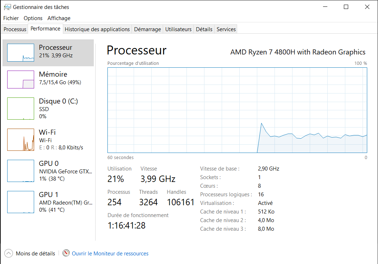Switch to the Détails tab
378x264 pixels.
point(204,29)
